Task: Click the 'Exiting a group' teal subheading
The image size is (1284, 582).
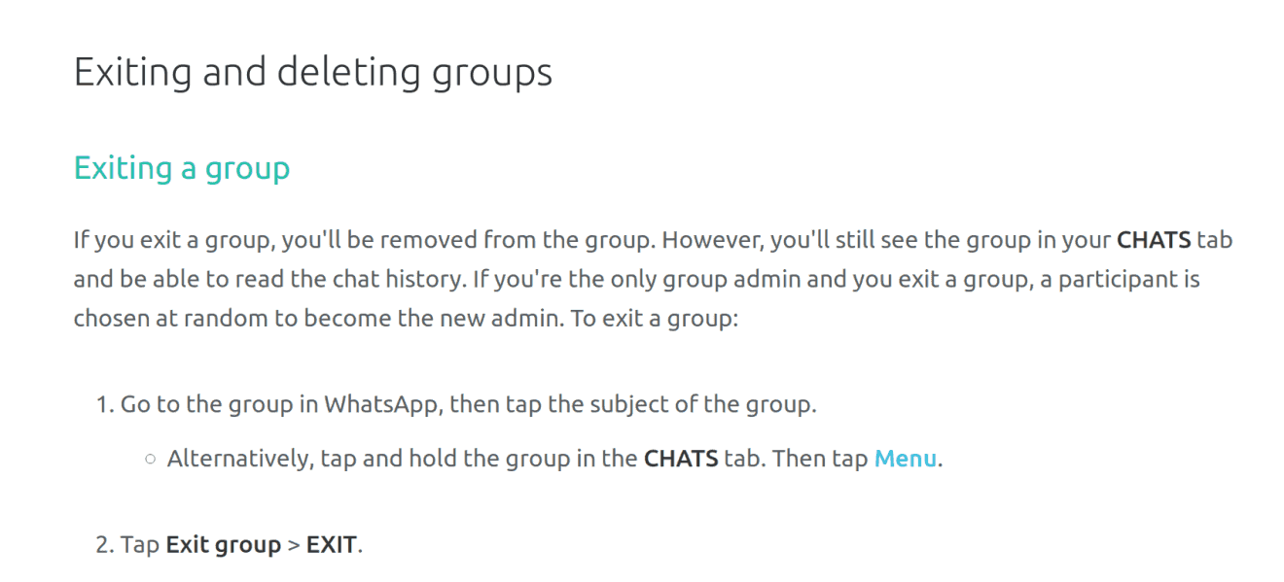Action: tap(182, 168)
